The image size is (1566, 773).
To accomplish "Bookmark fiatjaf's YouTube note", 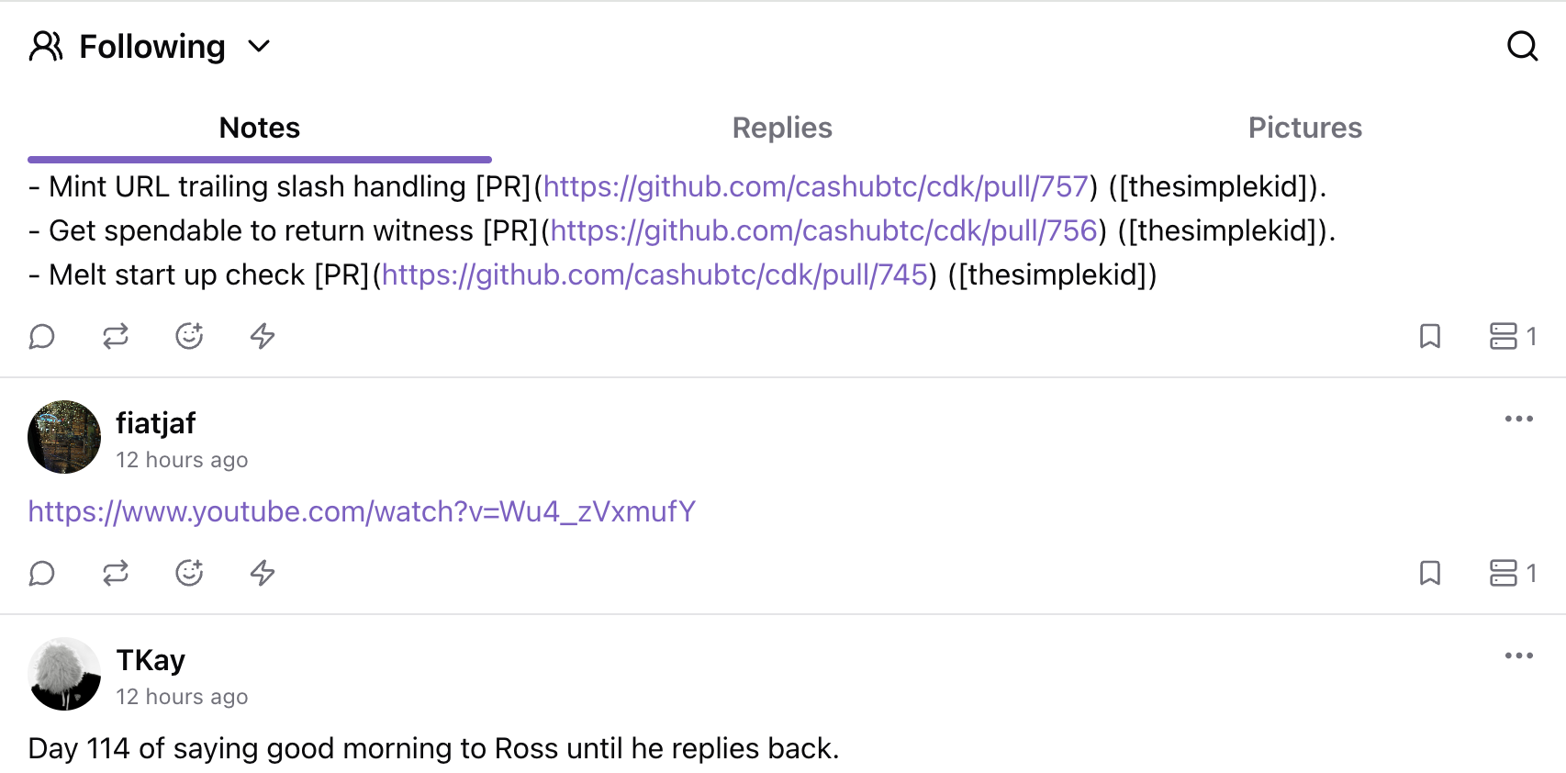I will click(1430, 573).
